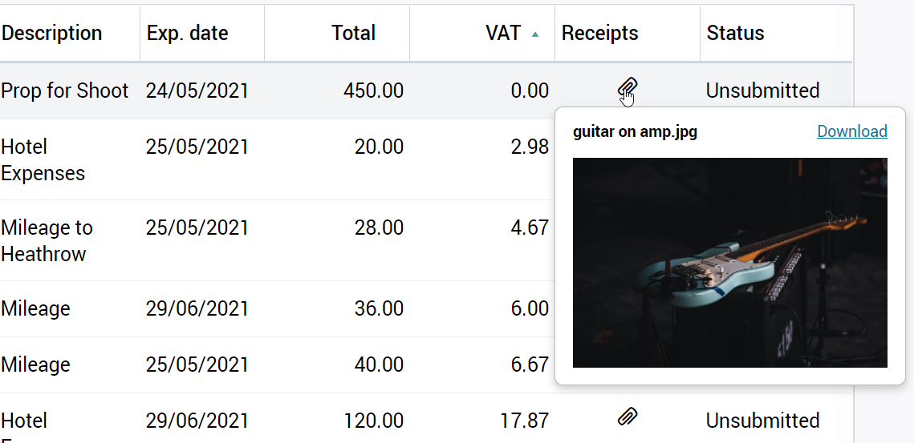Download the guitar on amp.jpg receipt
The image size is (914, 443).
click(x=851, y=131)
